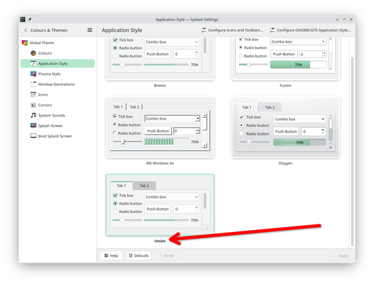374x285 pixels.
Task: Select the unchecked Radio button in Fusion preview
Action: point(241,56)
